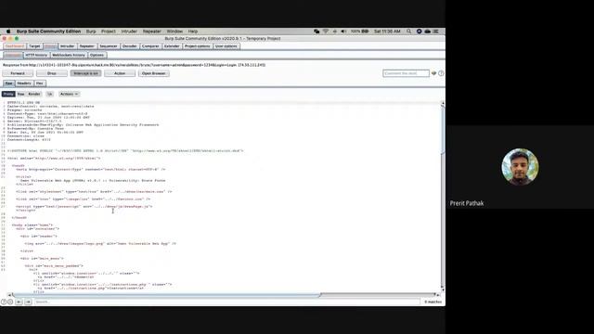Click the Prerit Pathak participant avatar

click(520, 167)
